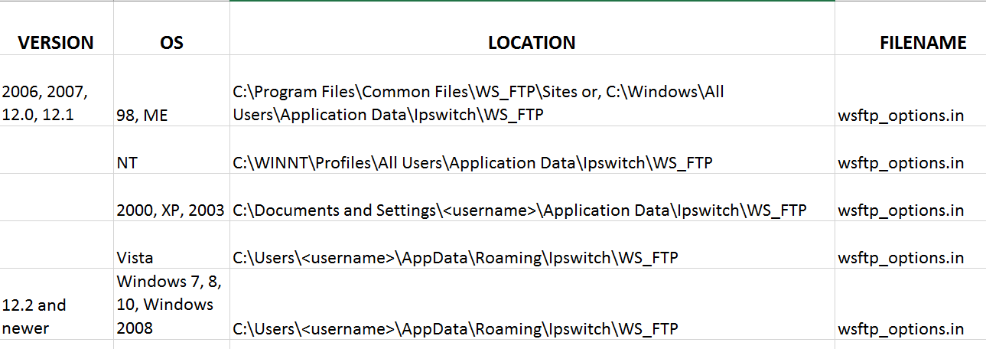Image resolution: width=986 pixels, height=349 pixels.
Task: Click the LOCATION header cell
Action: (532, 43)
